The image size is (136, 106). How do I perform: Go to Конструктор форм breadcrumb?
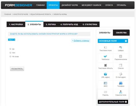point(21,14)
